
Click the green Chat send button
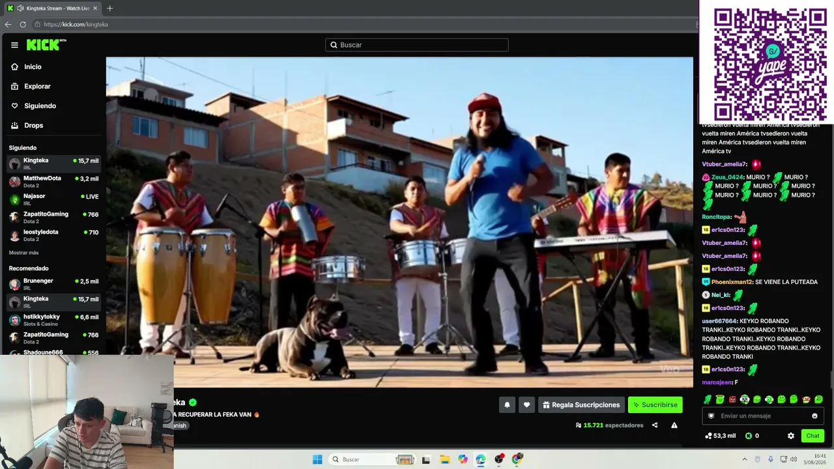pyautogui.click(x=812, y=436)
